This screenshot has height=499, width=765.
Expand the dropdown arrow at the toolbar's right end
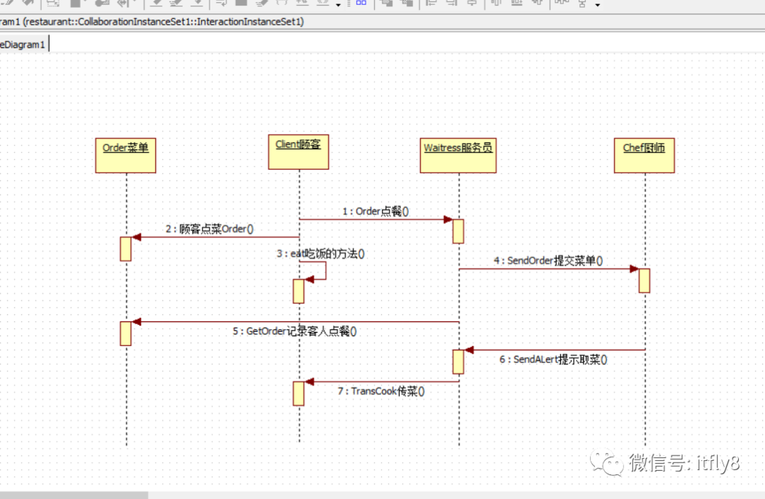[x=598, y=5]
